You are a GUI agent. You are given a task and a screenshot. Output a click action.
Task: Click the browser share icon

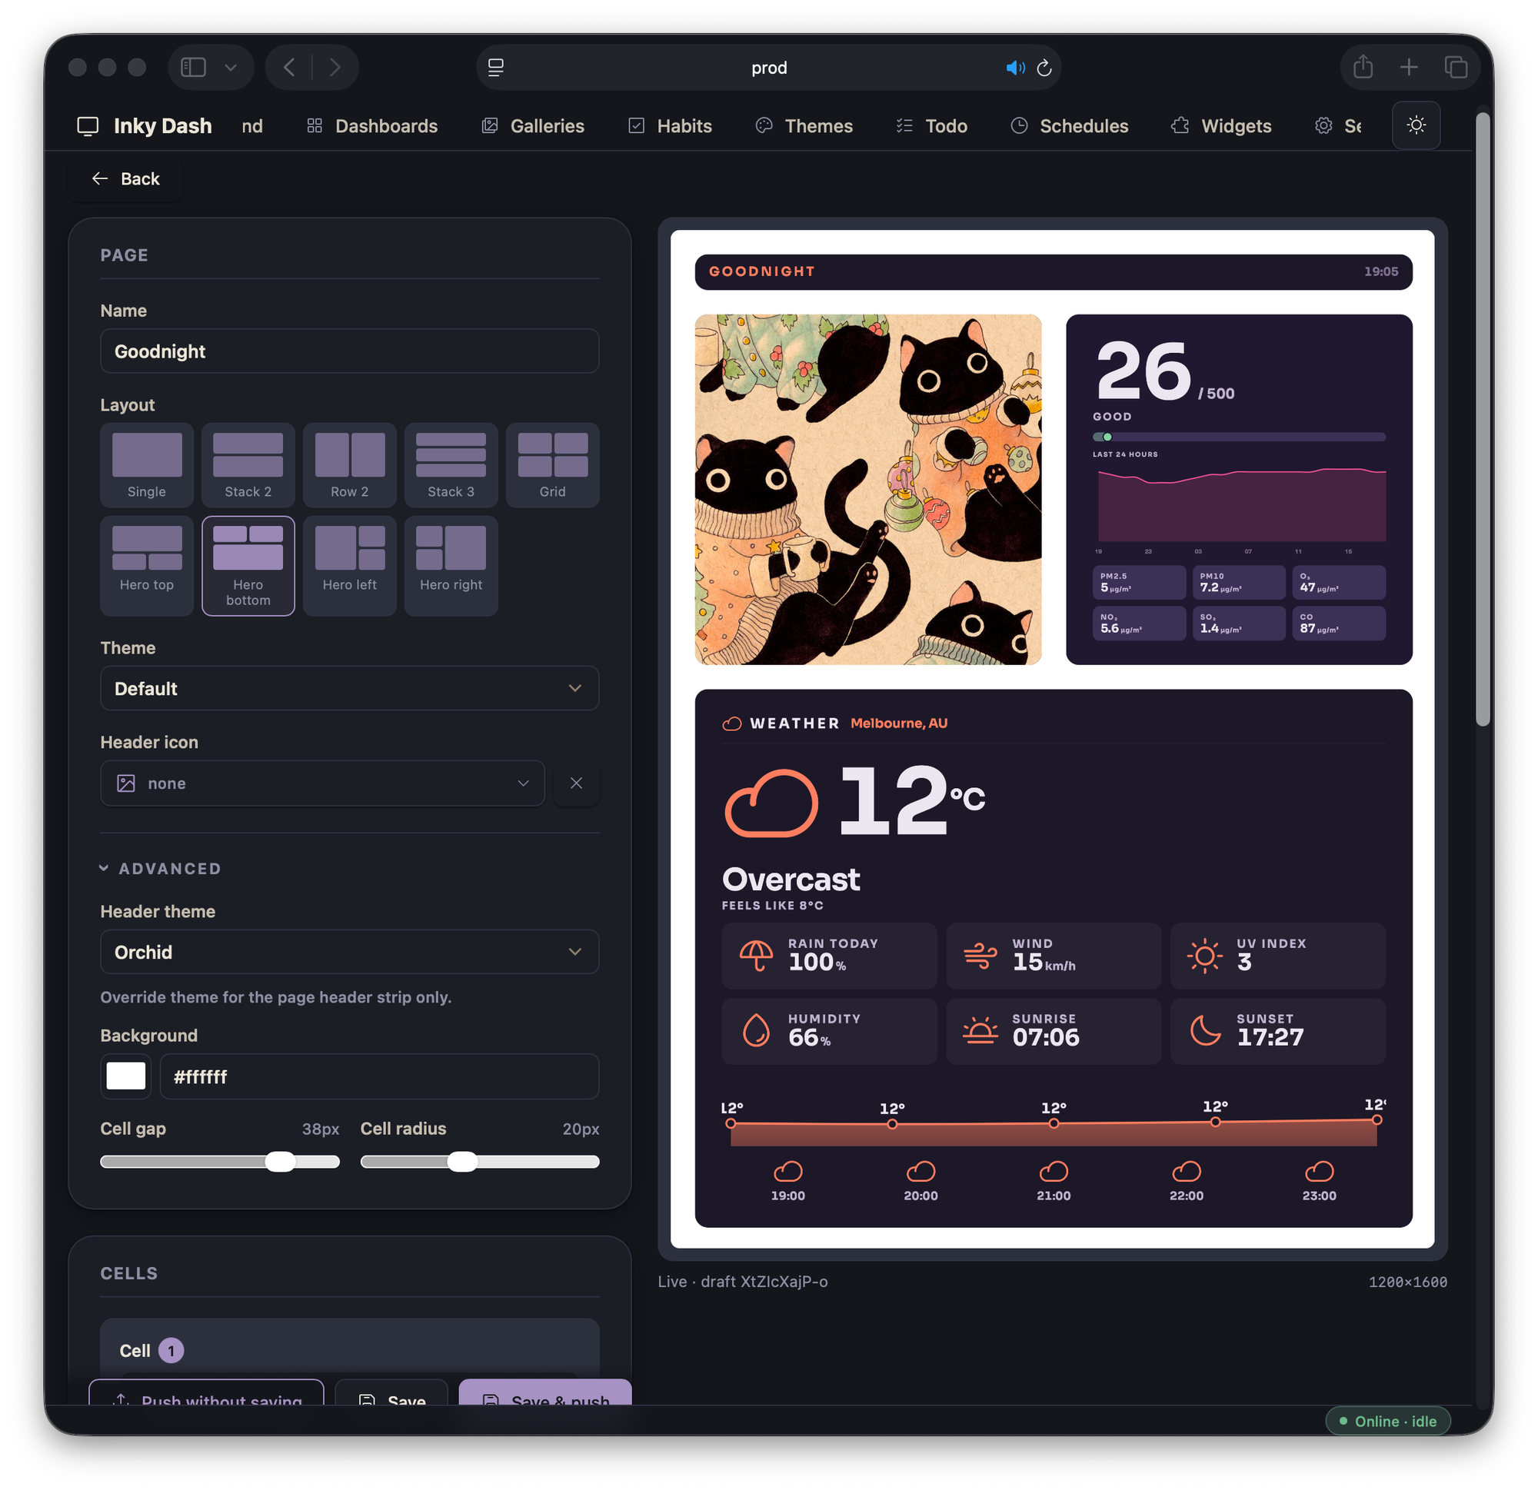click(1363, 68)
